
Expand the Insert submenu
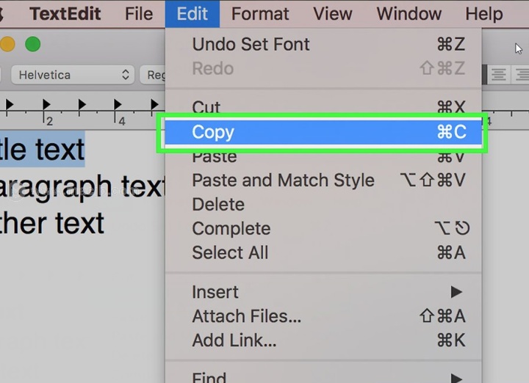pos(323,292)
